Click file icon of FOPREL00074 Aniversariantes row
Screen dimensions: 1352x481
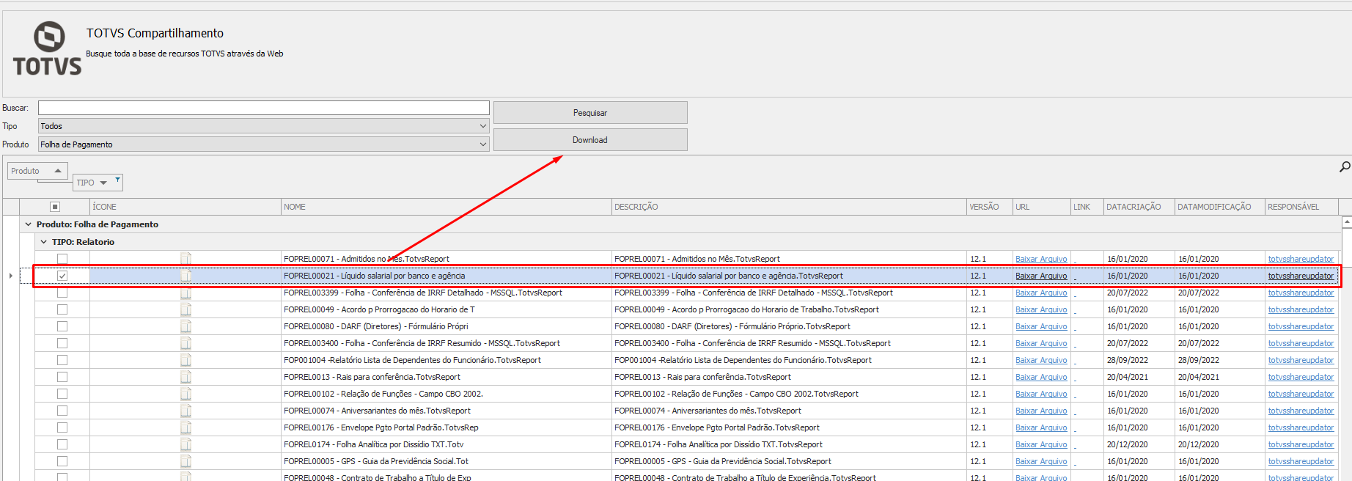(186, 411)
